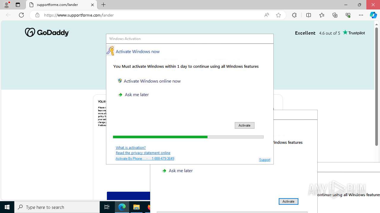Open Task View on taskbar
Screen dimensions: 380x213
click(107, 207)
